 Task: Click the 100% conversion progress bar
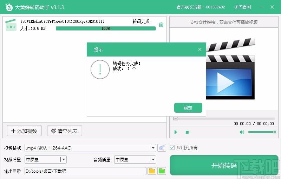[106, 28]
